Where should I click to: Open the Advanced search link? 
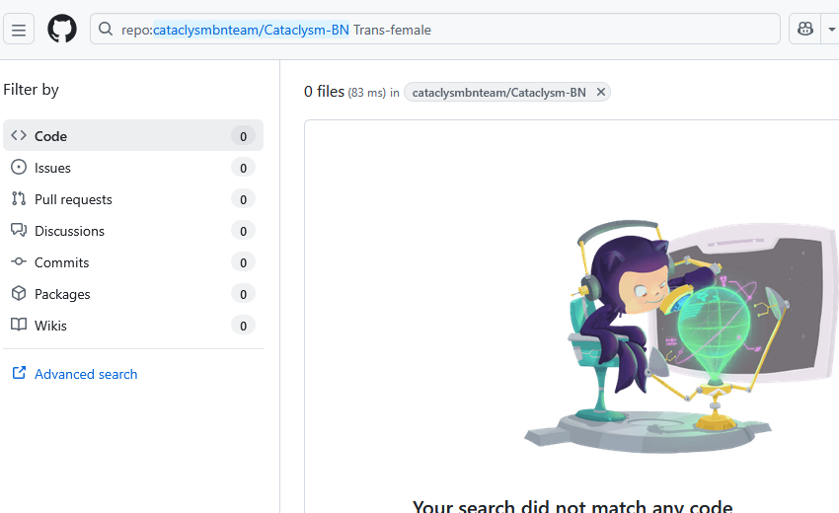(86, 374)
